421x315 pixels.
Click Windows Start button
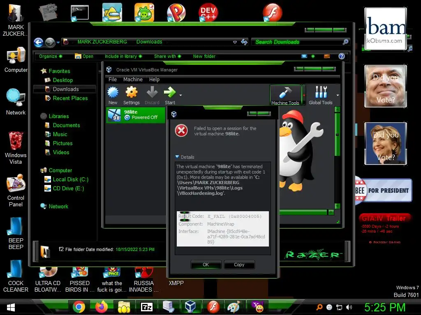pos(11,307)
